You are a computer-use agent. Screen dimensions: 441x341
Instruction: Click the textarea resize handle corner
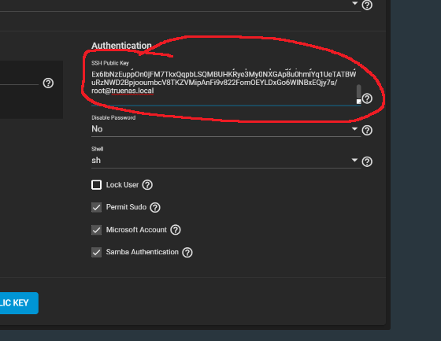pyautogui.click(x=358, y=102)
